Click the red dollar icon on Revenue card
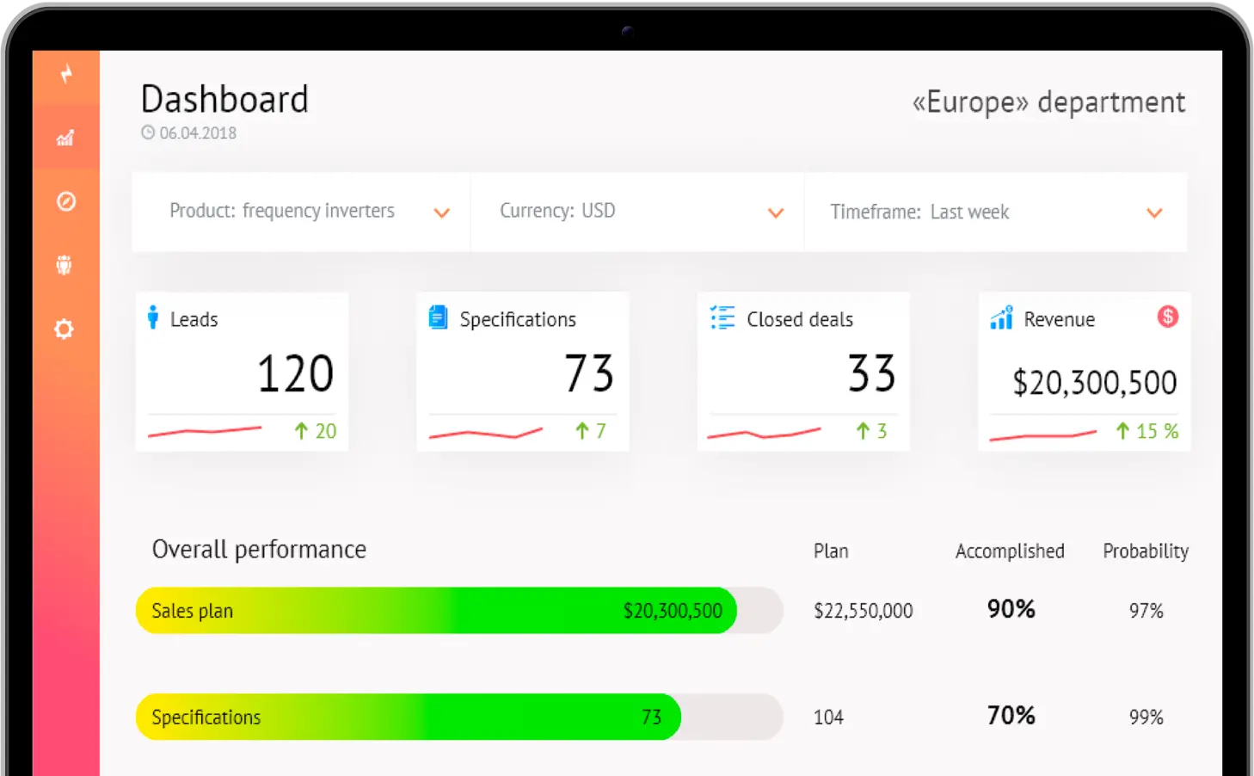The height and width of the screenshot is (776, 1254). point(1167,317)
